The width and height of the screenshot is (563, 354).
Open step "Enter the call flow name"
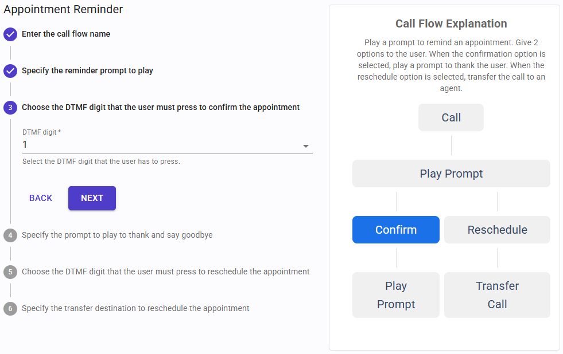66,34
